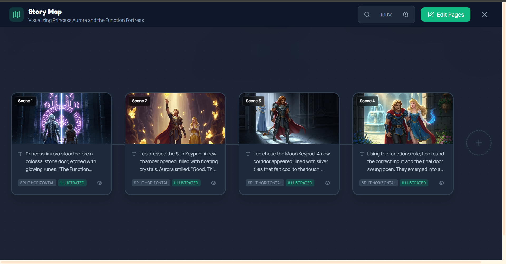The height and width of the screenshot is (264, 506).
Task: Toggle the preview eye on Scene 1
Action: tap(100, 183)
